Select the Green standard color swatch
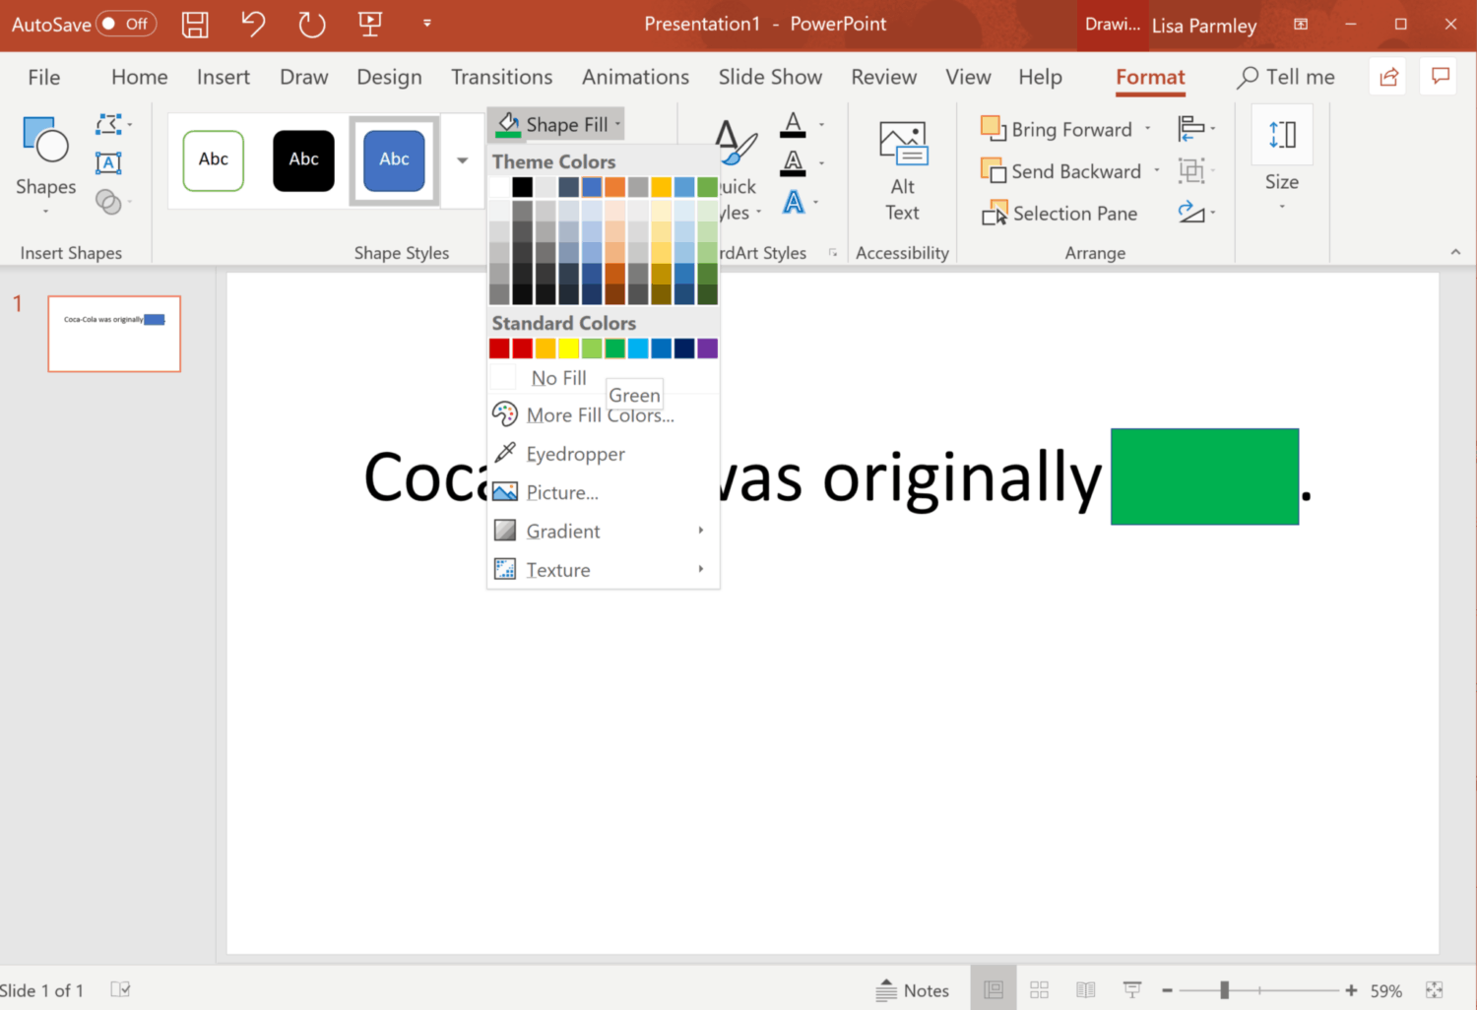The width and height of the screenshot is (1477, 1010). tap(615, 348)
